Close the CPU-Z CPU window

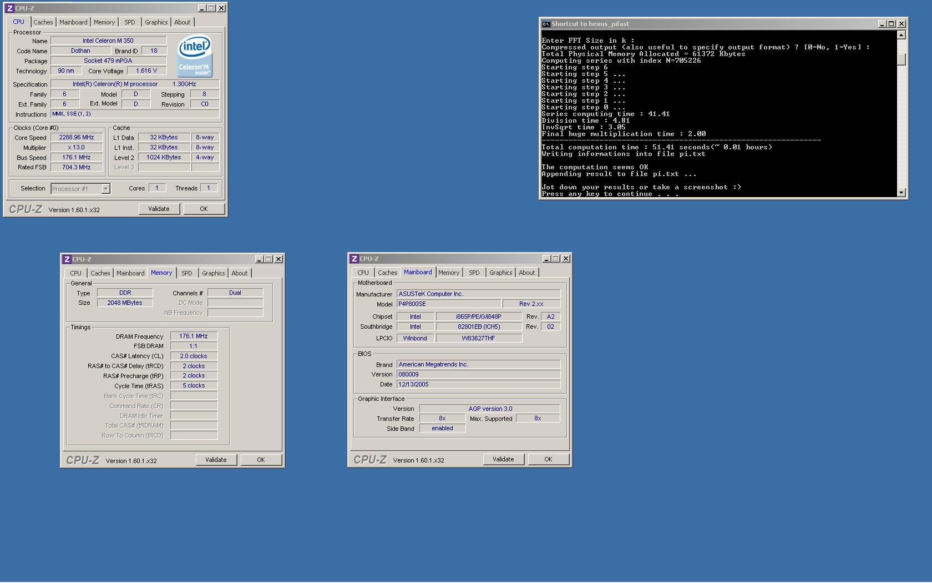click(221, 8)
